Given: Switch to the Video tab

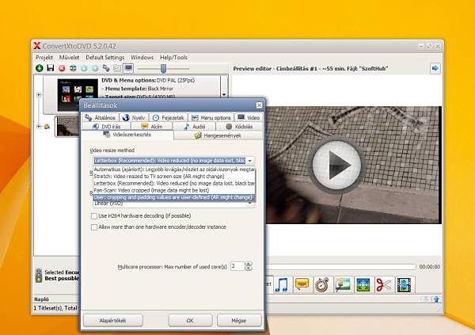Looking at the screenshot, I should 249,118.
